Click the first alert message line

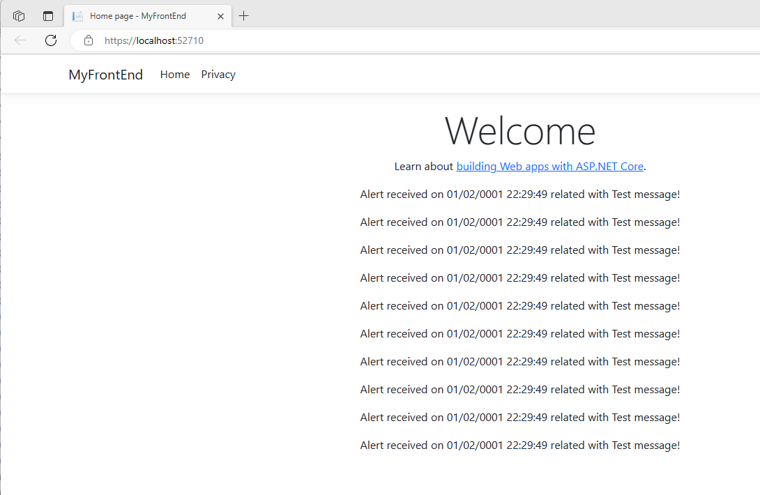click(x=519, y=194)
